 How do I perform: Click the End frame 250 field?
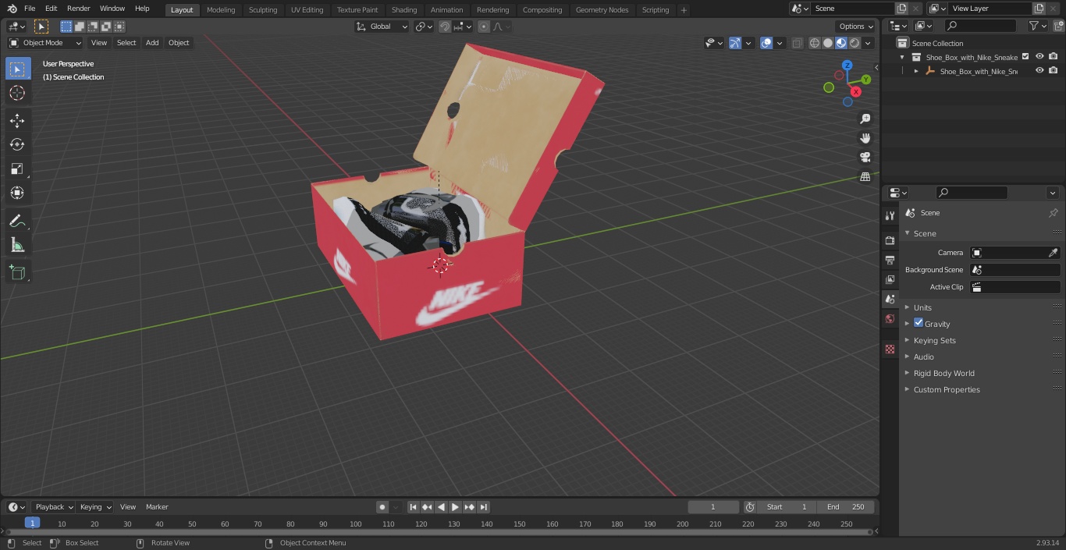click(x=846, y=507)
